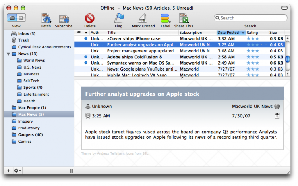This screenshot has width=298, height=186.
Task: Click the Search field
Action: (250, 18)
